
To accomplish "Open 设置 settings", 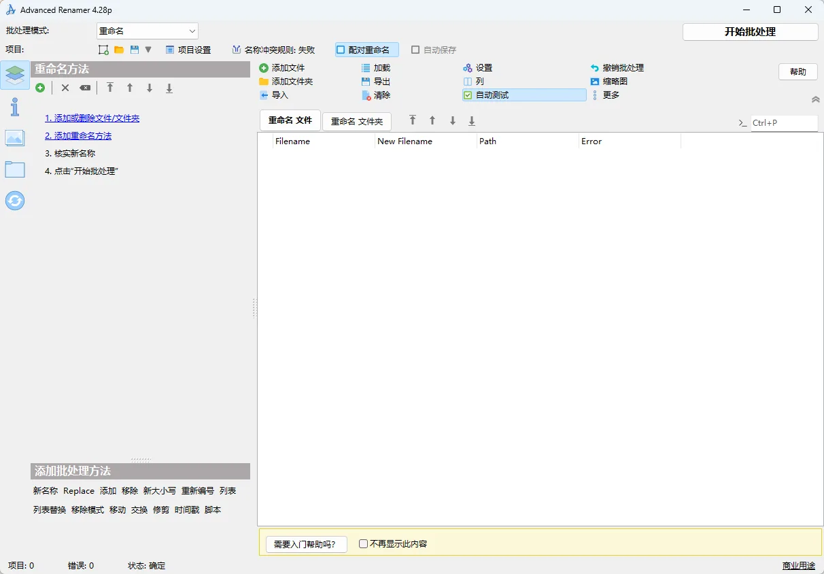I will click(x=478, y=68).
